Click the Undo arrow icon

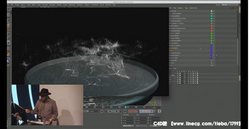(9, 9)
